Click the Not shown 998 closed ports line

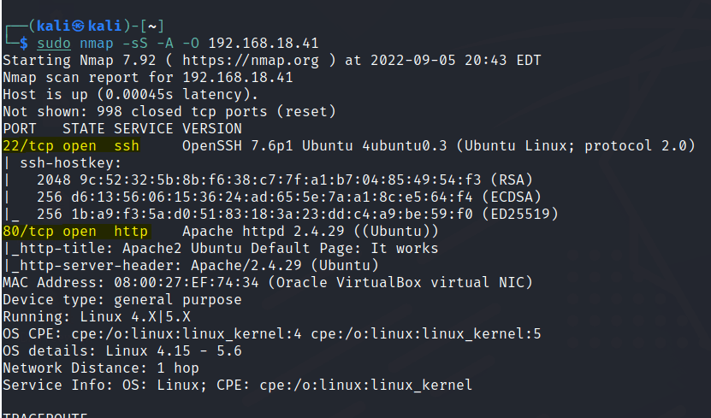click(x=169, y=111)
